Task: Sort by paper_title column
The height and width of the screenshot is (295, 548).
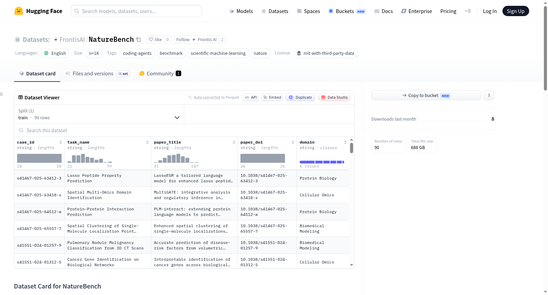Action: coord(234,142)
